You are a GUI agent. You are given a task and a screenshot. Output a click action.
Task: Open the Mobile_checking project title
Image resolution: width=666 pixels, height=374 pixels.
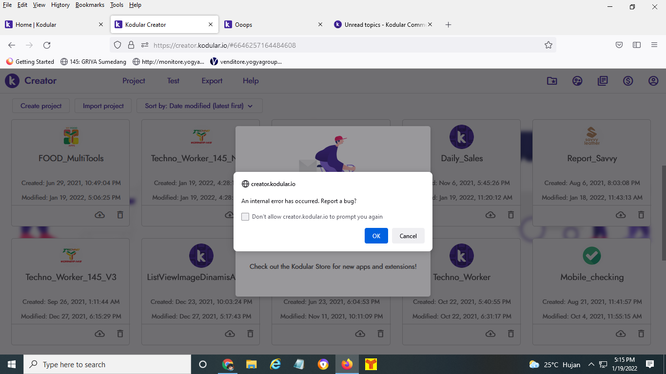point(592,277)
